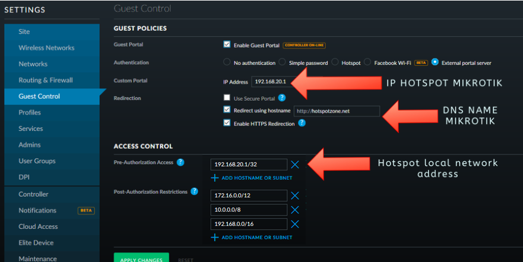Screen dimensions: 523x262
Task: Go to Routing & Firewall settings
Action: (x=46, y=80)
